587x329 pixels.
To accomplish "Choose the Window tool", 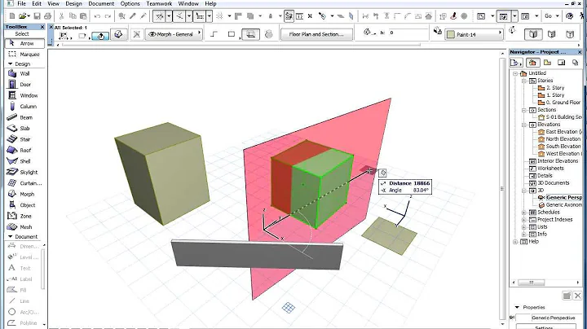I will tap(24, 95).
